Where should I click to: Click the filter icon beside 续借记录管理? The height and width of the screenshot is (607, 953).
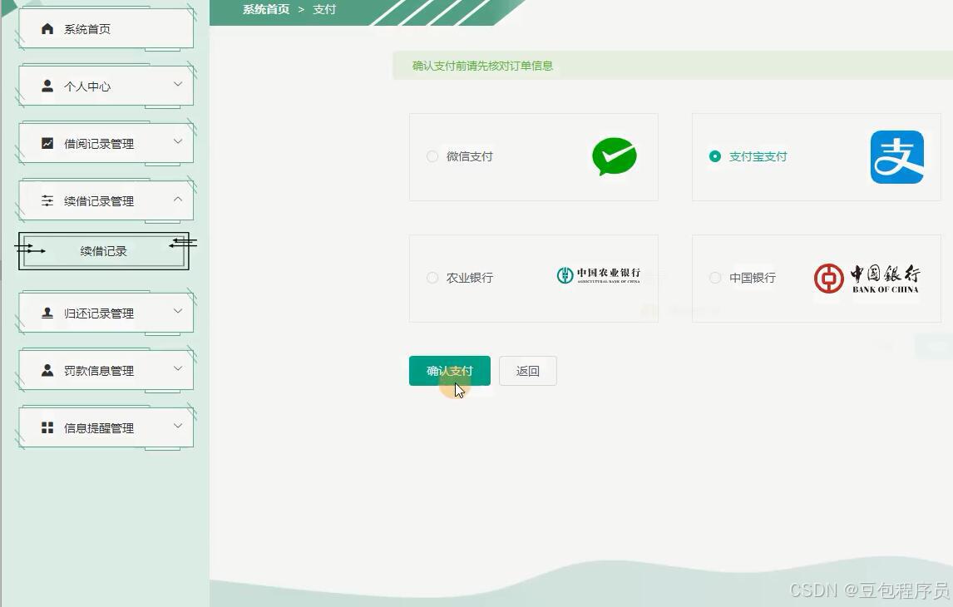tap(47, 200)
